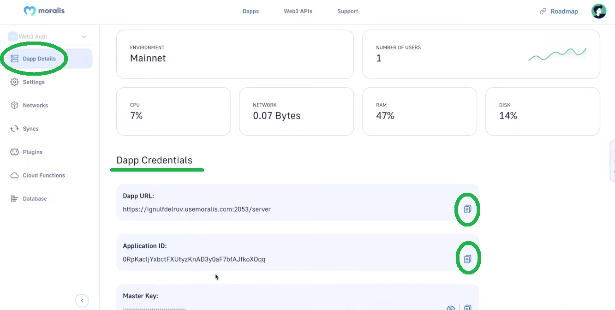Switch to the Dapps tab
Image resolution: width=615 pixels, height=310 pixels.
point(251,11)
